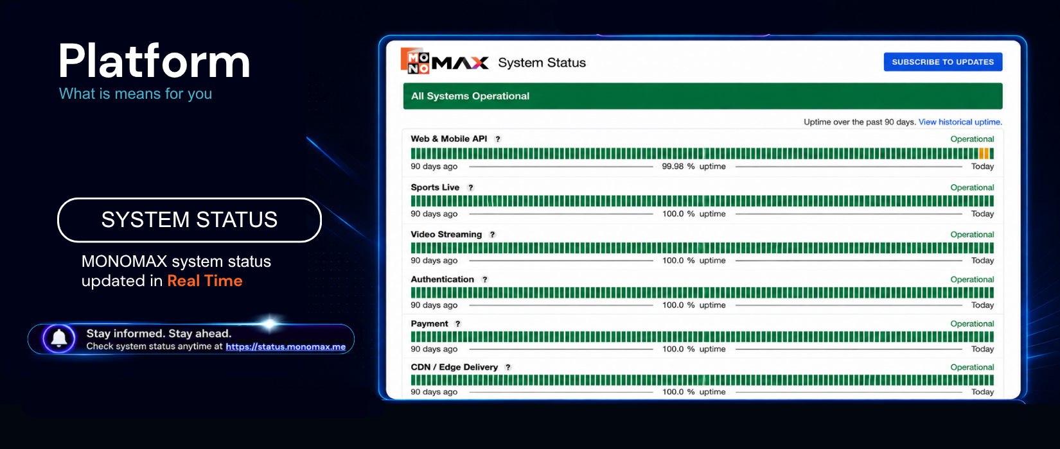This screenshot has width=1060, height=449.
Task: Click the help icon next to Web & Mobile API
Action: coord(498,139)
